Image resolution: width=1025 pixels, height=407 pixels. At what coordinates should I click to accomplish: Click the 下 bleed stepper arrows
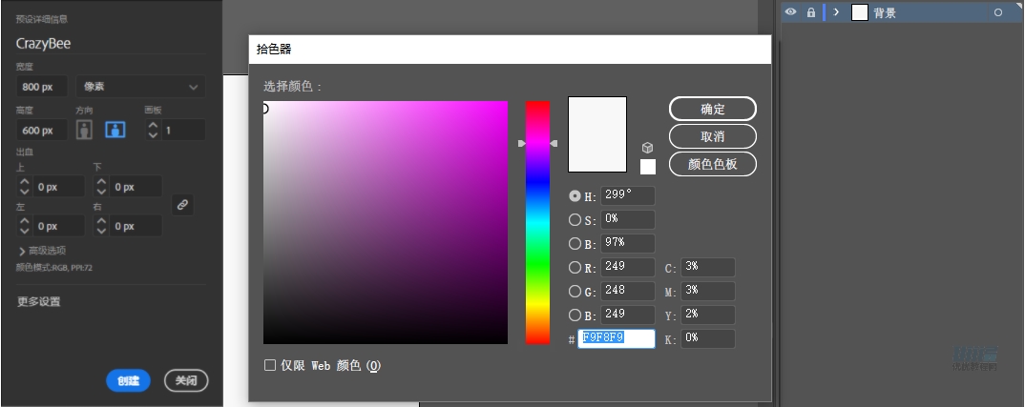click(100, 187)
